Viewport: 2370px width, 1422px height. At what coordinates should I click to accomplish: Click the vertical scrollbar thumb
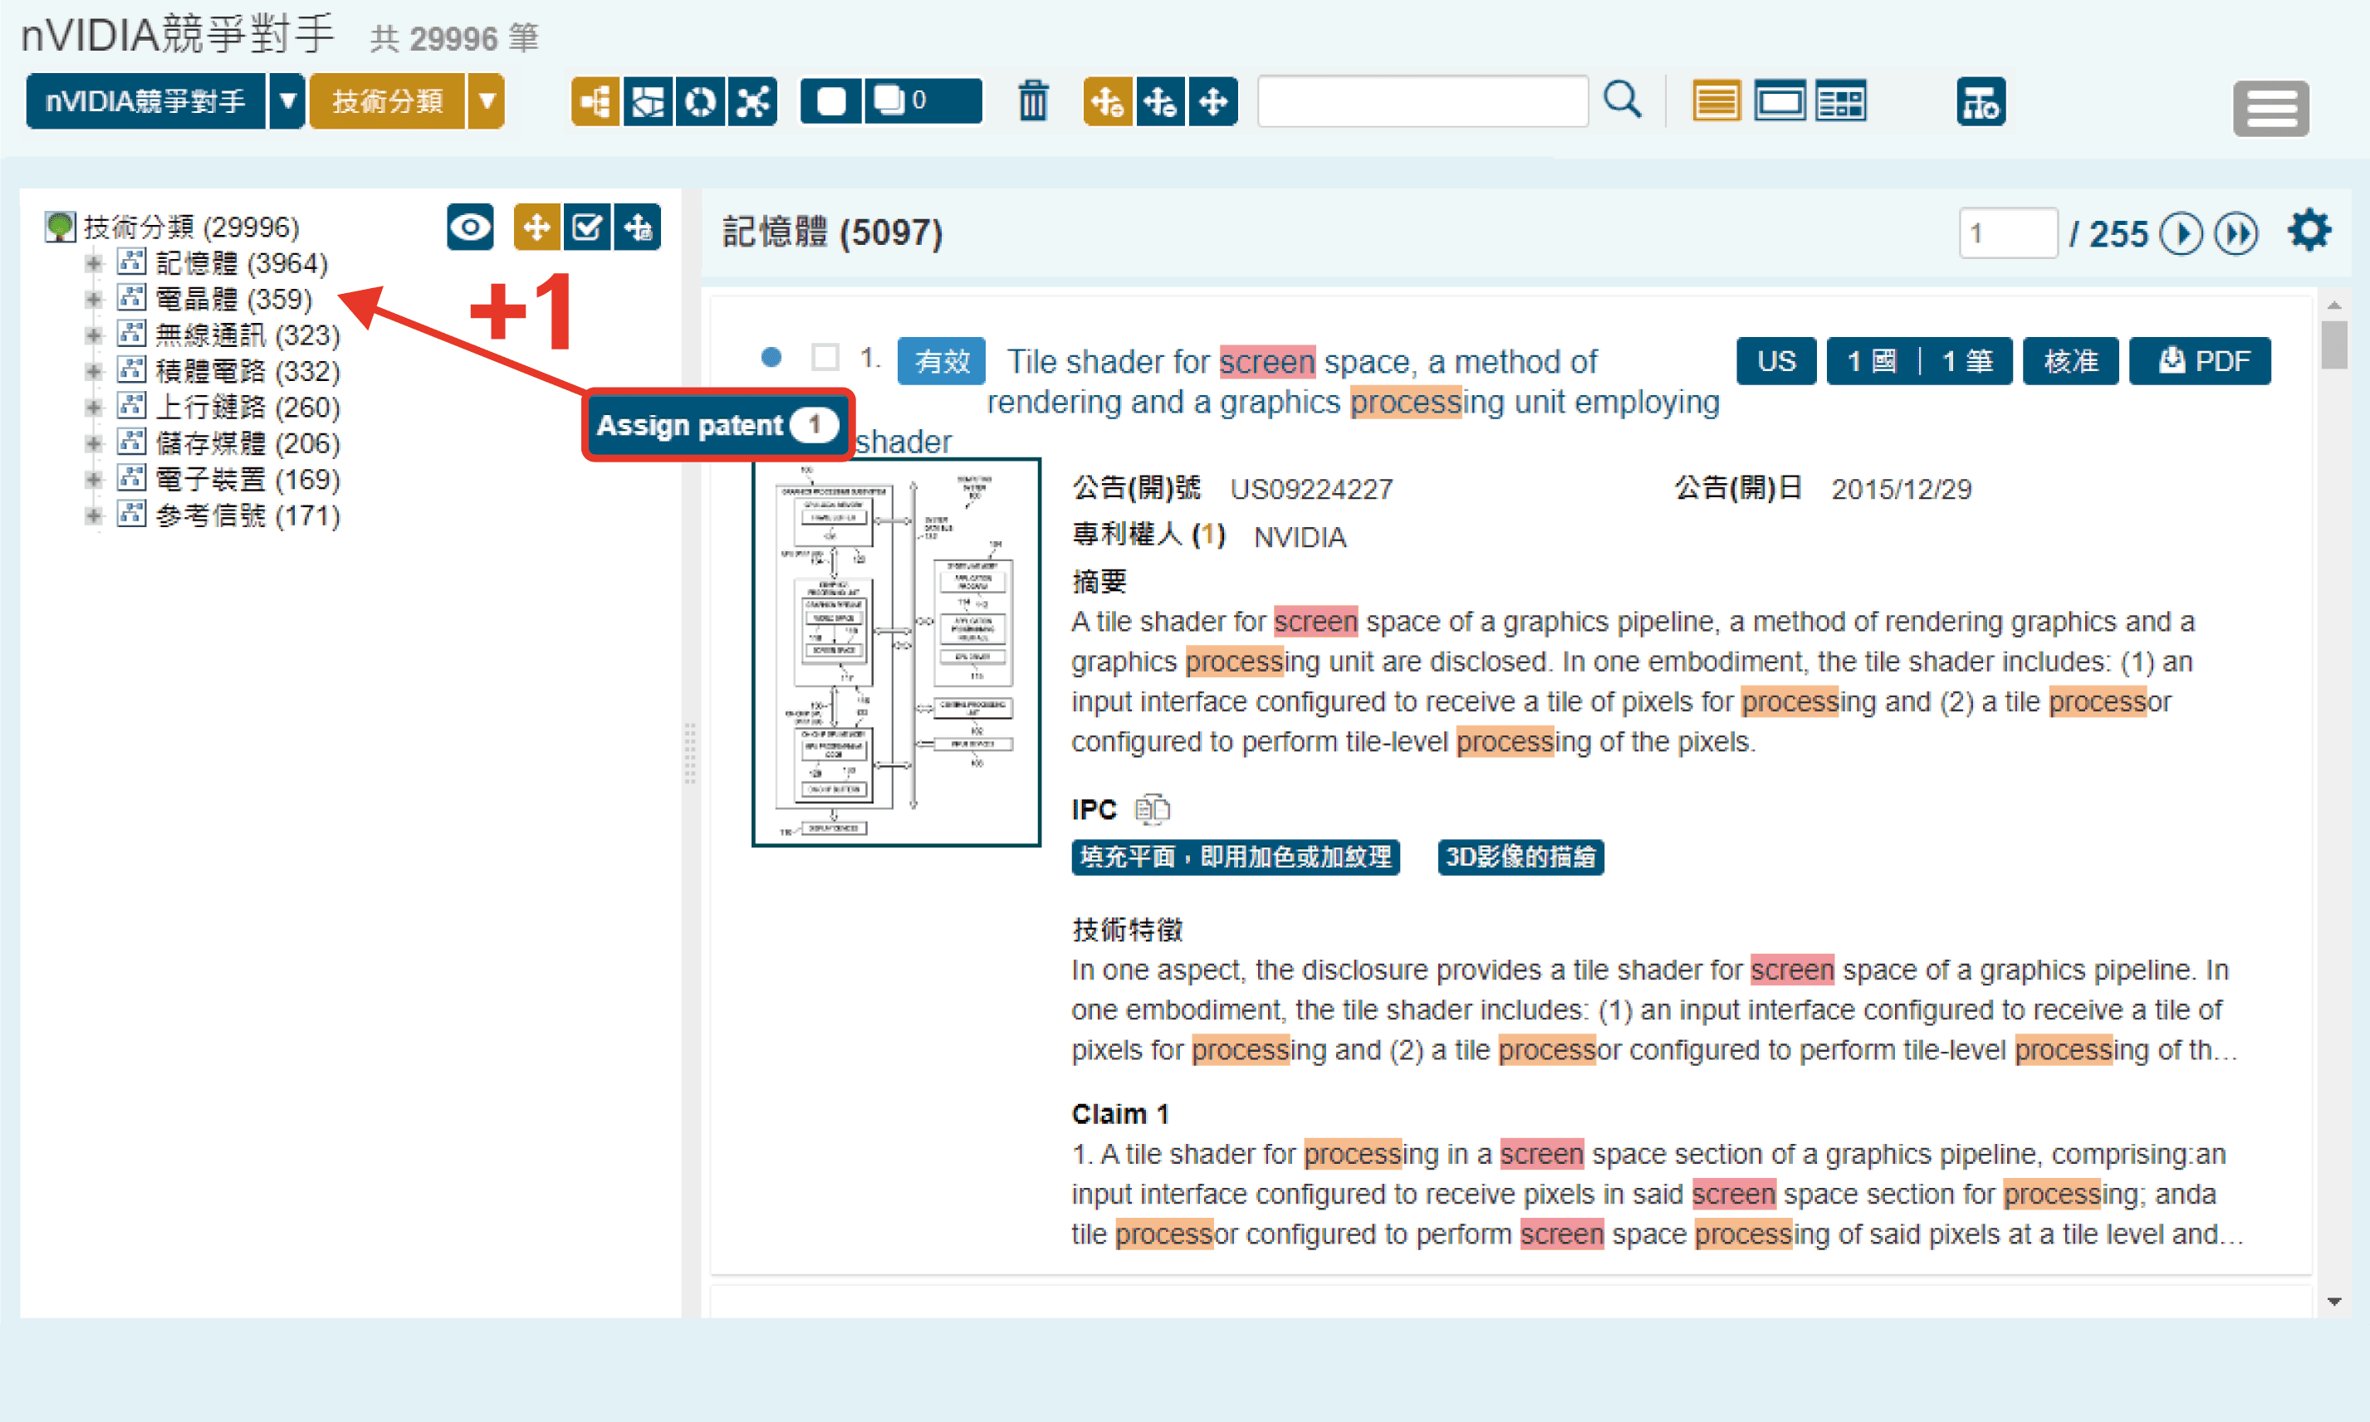(2334, 345)
